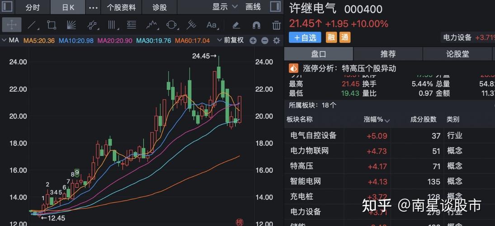495x226 pixels.
Task: Click the MA20:20.90 indicator label
Action: [x=114, y=41]
